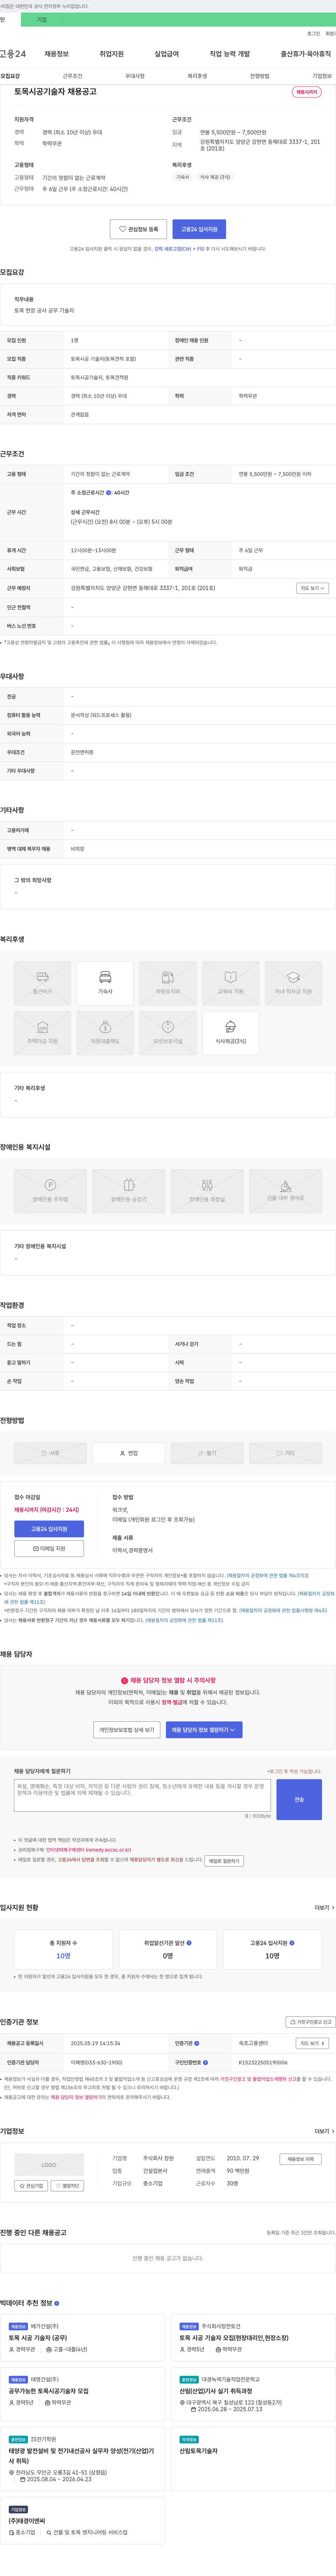Select the 기타 screening method
Image resolution: width=336 pixels, height=2576 pixels.
click(285, 1453)
